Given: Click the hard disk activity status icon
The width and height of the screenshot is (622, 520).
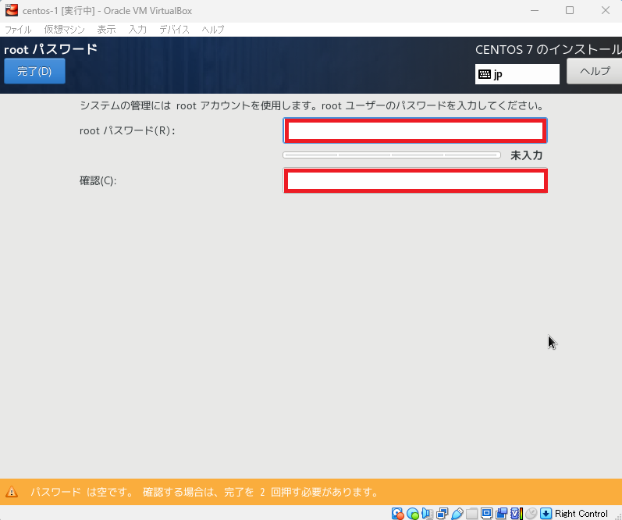Looking at the screenshot, I should point(397,513).
